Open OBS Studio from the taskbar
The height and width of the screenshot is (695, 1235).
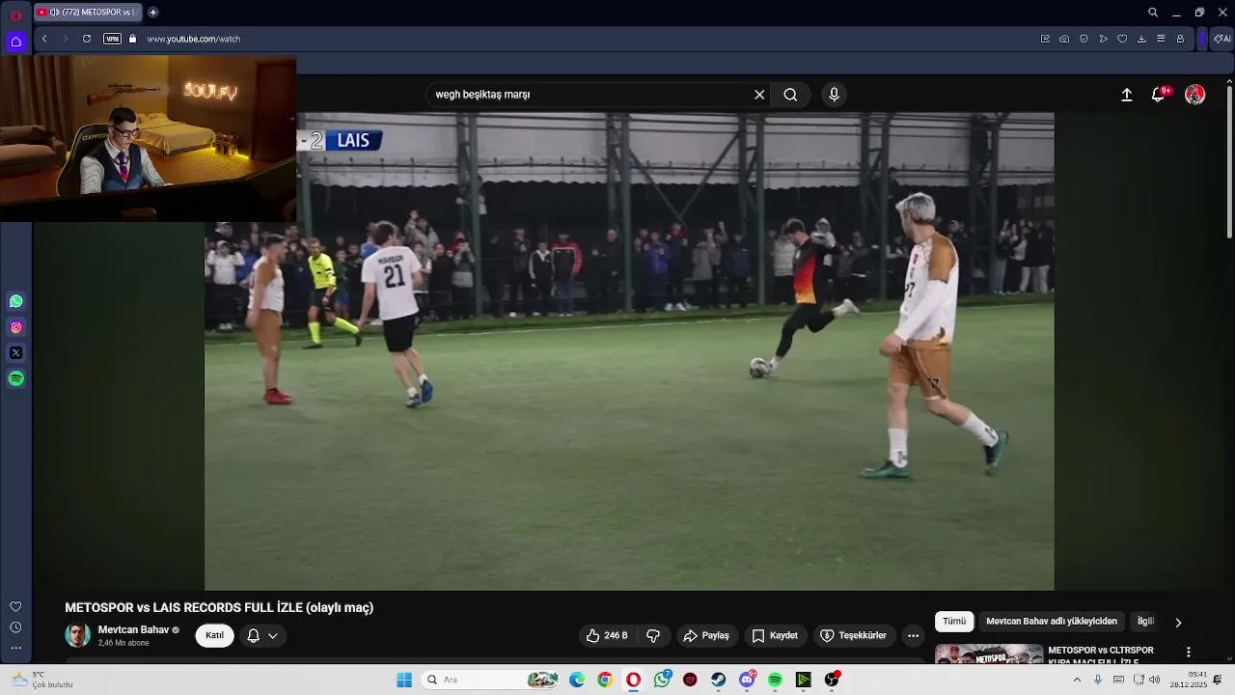[x=832, y=680]
